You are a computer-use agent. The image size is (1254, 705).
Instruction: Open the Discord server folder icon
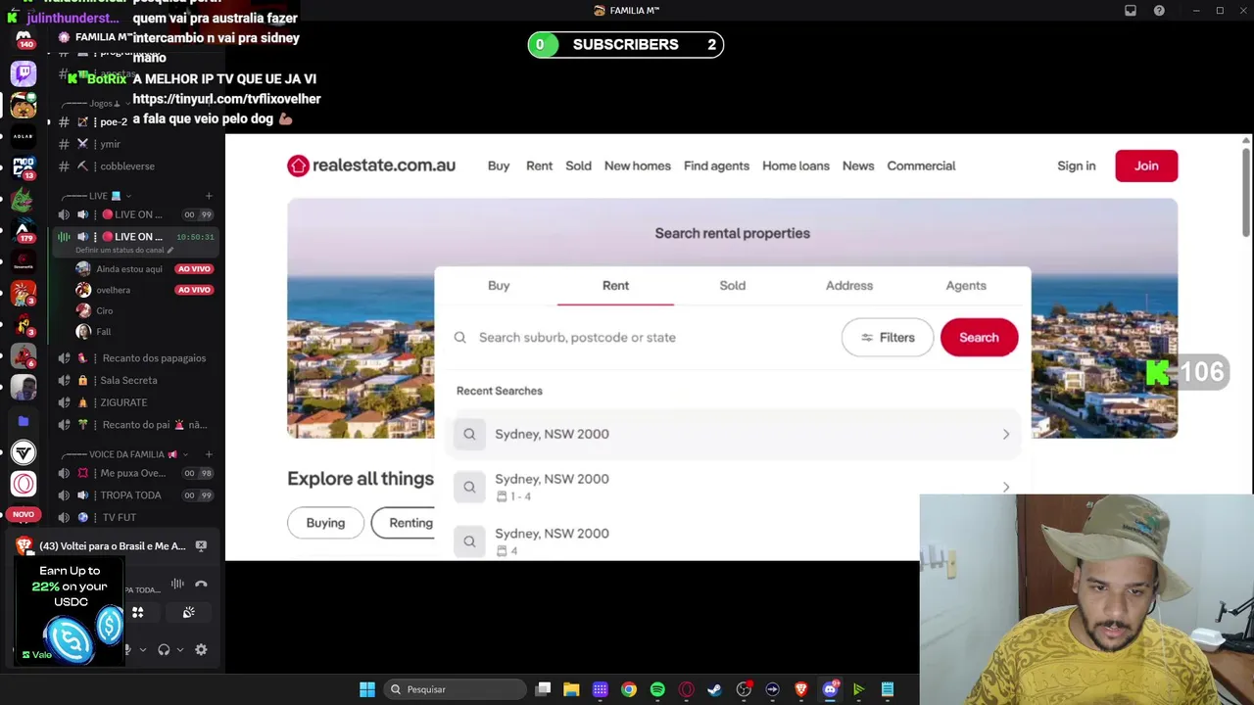pyautogui.click(x=24, y=421)
